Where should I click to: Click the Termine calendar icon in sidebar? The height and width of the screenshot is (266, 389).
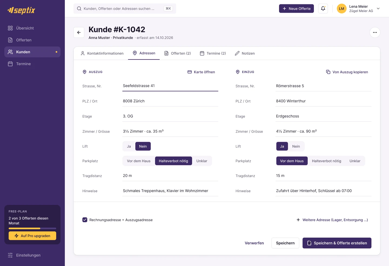(10, 64)
